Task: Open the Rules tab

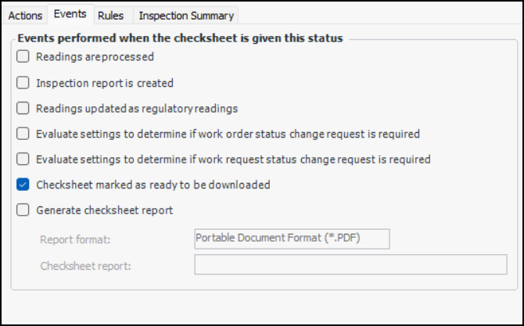Action: tap(111, 16)
